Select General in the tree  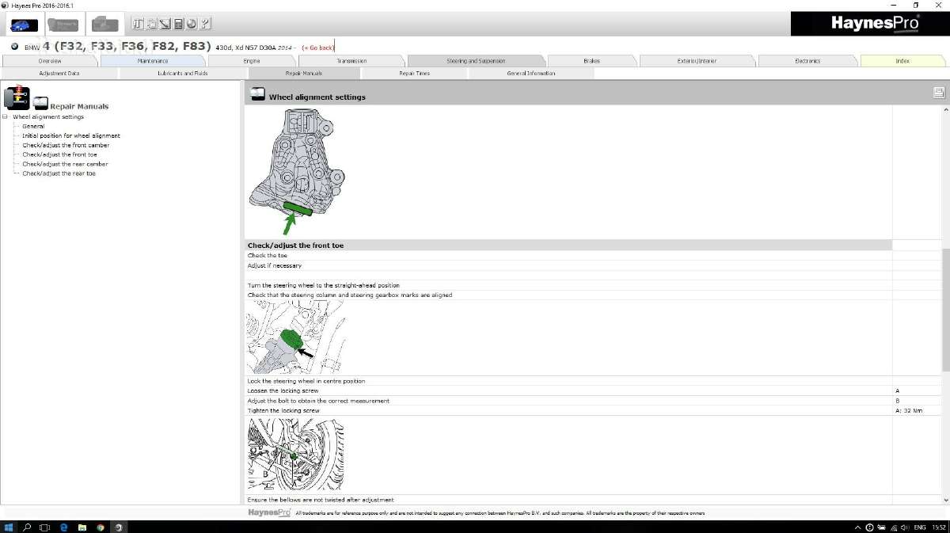(33, 127)
